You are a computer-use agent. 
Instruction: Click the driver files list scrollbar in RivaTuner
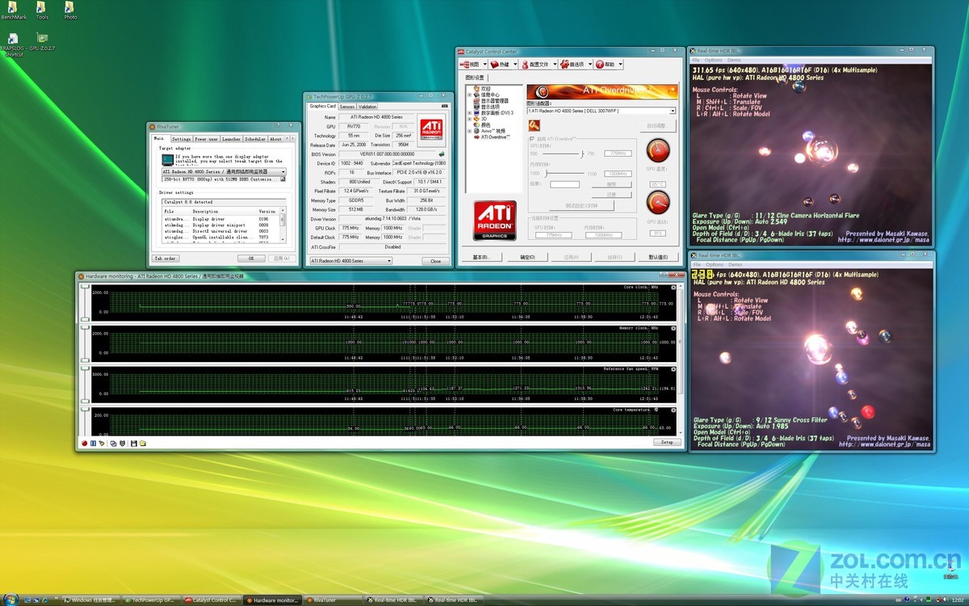tap(283, 225)
